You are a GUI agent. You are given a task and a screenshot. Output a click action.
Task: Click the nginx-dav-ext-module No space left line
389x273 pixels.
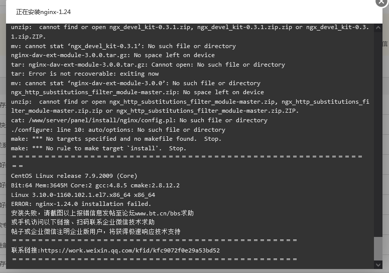pyautogui.click(x=113, y=55)
